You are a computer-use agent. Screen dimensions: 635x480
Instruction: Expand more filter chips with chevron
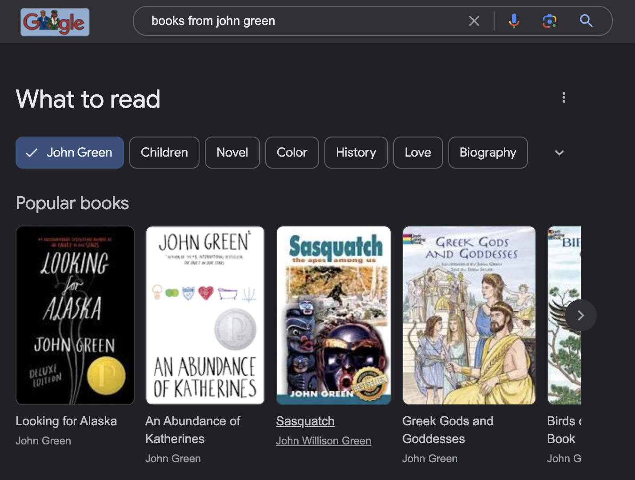[559, 153]
